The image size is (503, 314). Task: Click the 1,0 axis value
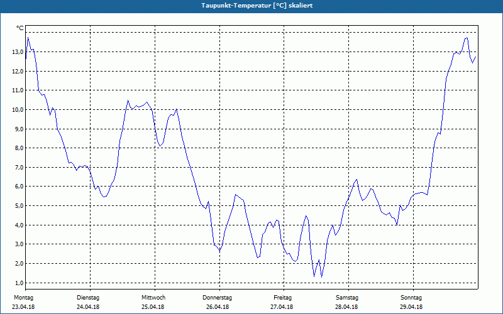click(19, 283)
